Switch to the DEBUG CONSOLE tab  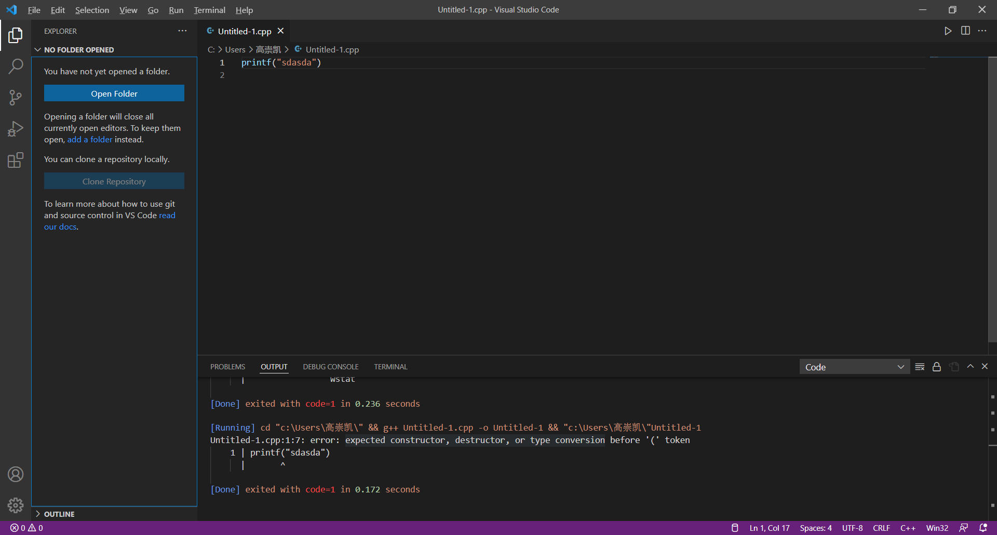[331, 367]
